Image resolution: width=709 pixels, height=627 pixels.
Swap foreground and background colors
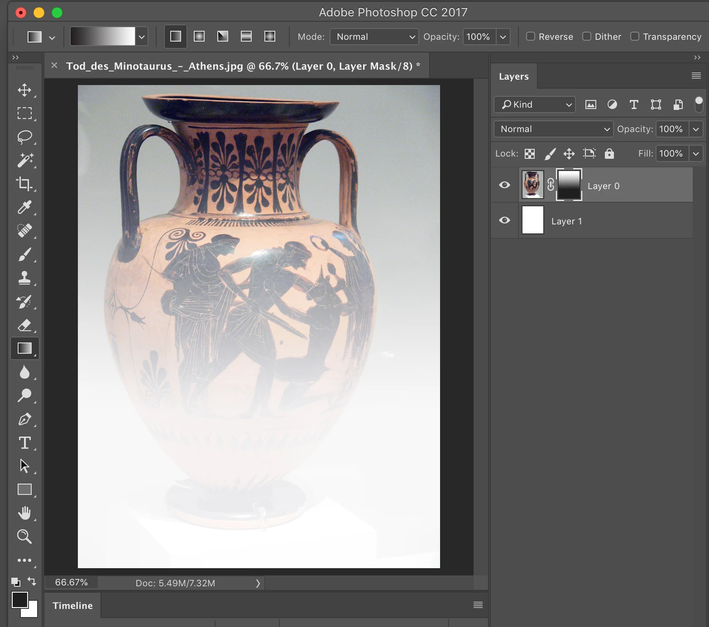click(32, 581)
